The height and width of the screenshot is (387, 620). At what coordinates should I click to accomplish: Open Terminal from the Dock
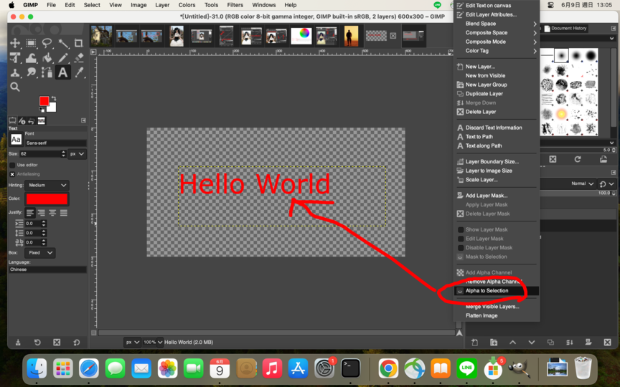pos(350,368)
